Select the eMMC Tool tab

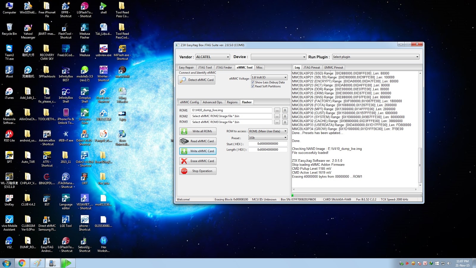245,68
